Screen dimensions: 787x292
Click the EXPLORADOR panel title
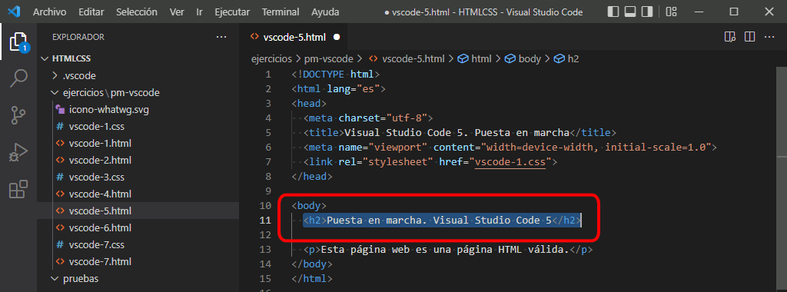click(x=78, y=37)
